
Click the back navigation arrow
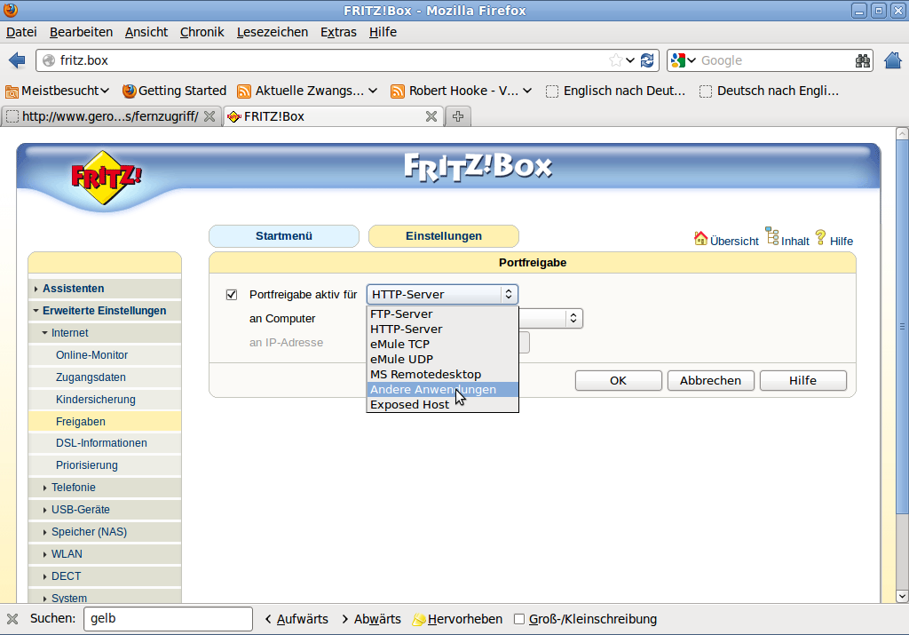click(18, 60)
